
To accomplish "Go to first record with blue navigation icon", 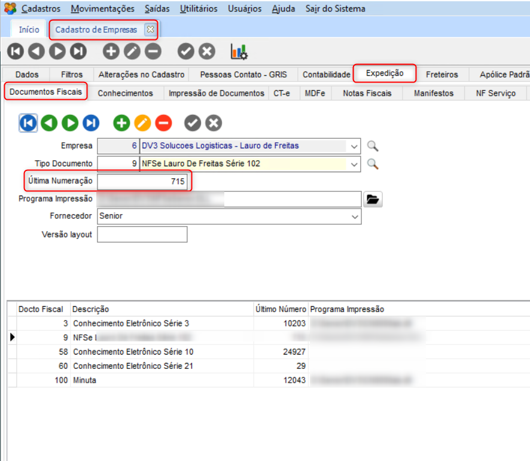I will tap(28, 123).
